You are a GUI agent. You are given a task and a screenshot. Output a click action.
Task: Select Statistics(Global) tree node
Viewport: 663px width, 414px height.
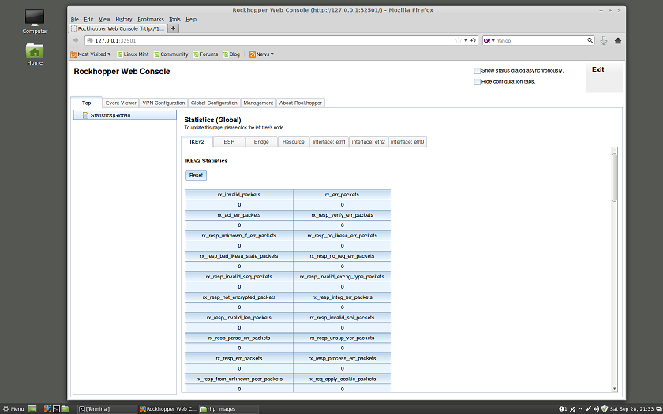click(x=110, y=115)
